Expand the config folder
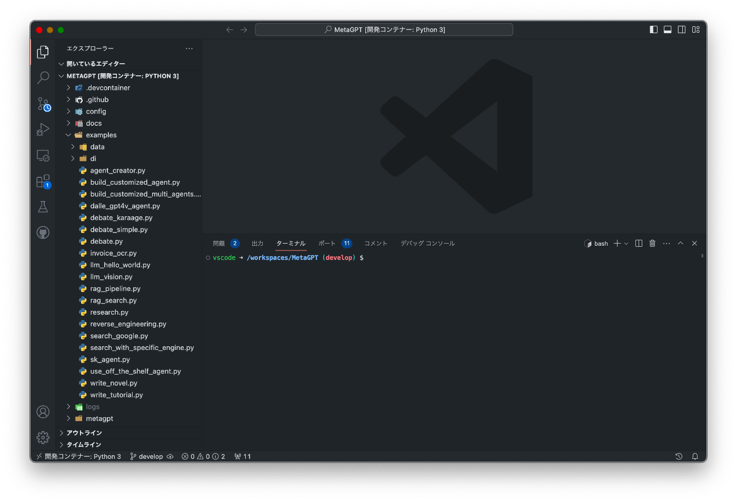 point(129,112)
